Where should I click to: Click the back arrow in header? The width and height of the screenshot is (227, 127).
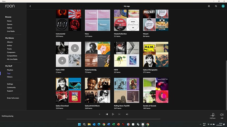tap(30, 6)
